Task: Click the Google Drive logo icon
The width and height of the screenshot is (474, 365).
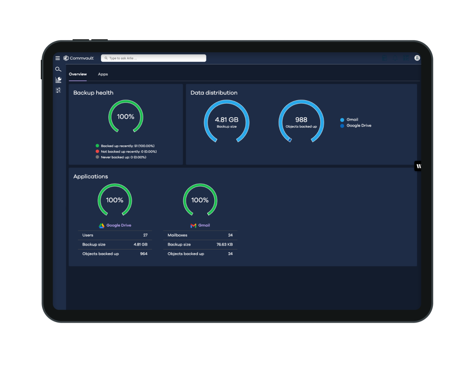Action: pos(101,226)
